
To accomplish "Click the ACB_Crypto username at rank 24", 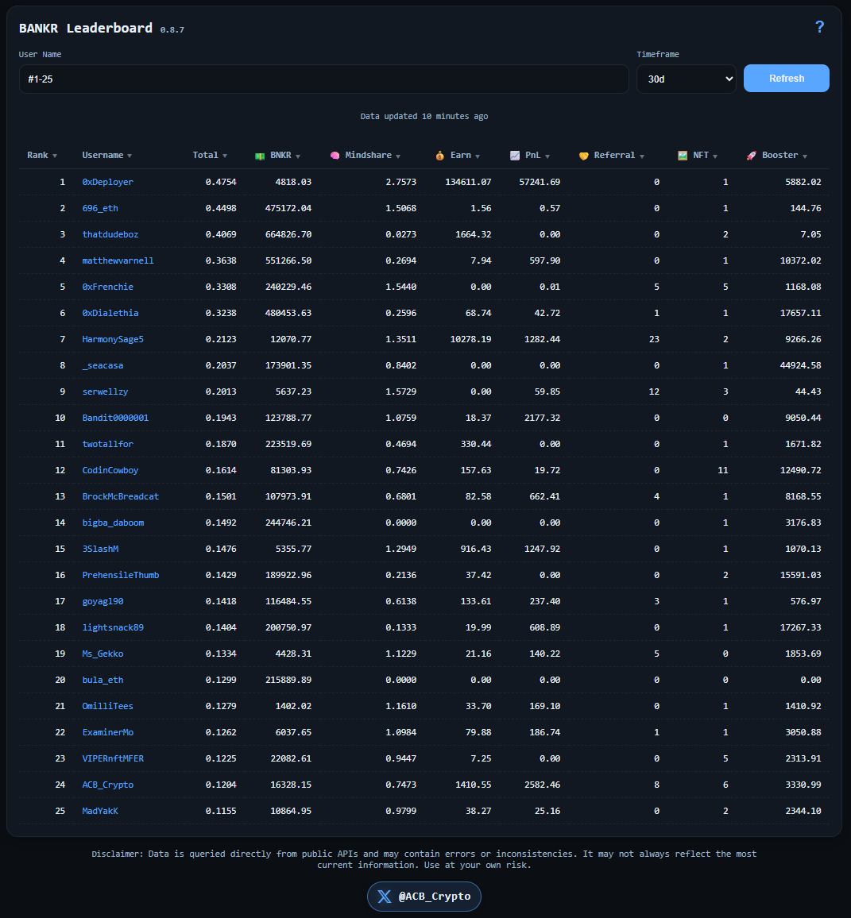I will coord(107,785).
